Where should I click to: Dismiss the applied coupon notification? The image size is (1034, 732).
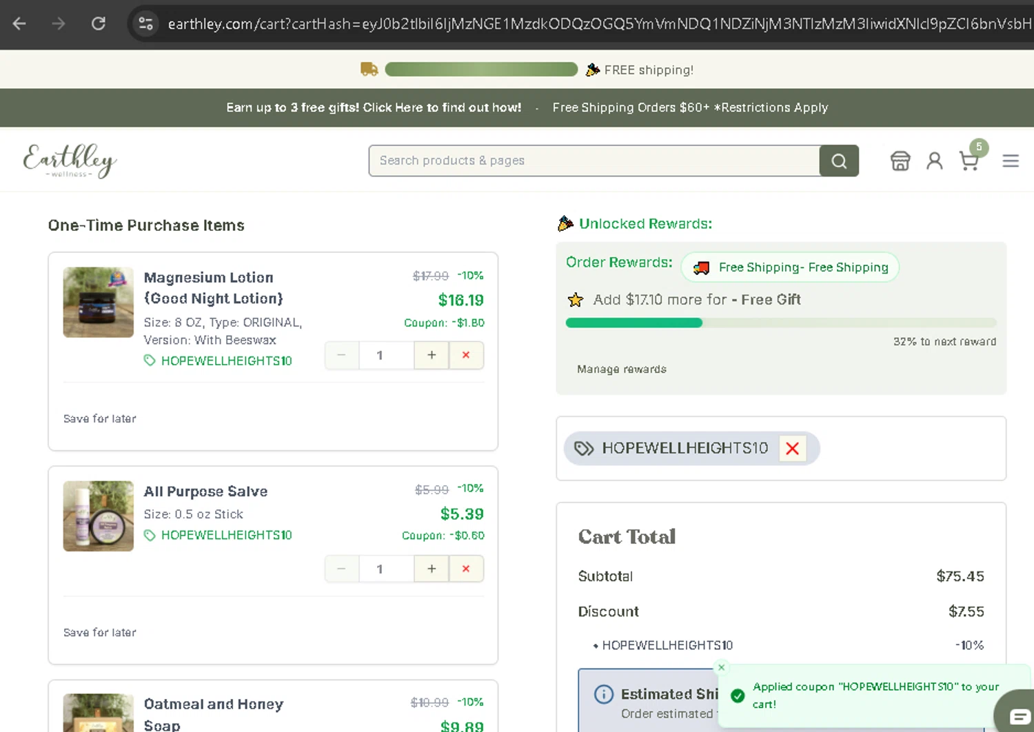tap(722, 667)
